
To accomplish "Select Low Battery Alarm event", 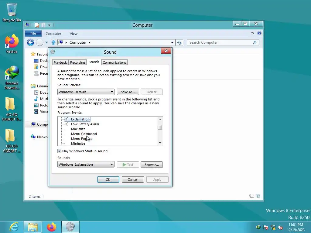I will tap(85, 124).
